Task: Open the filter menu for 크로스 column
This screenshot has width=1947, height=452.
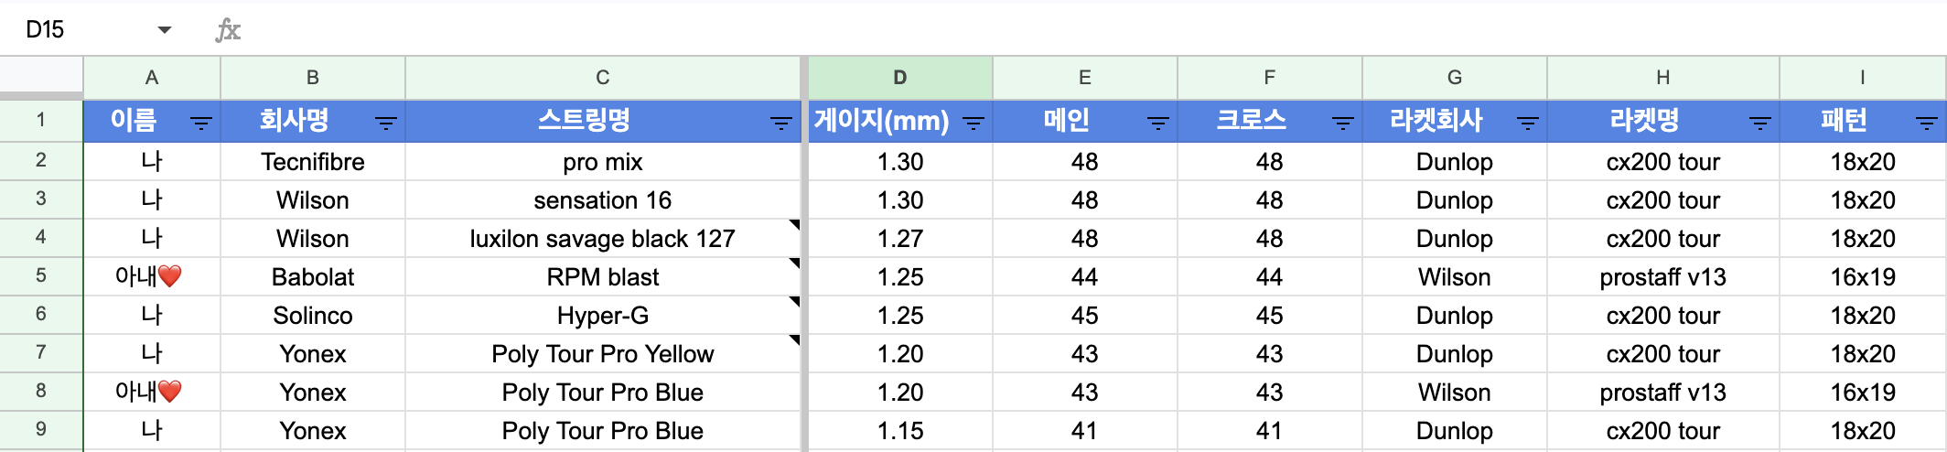Action: pos(1343,123)
